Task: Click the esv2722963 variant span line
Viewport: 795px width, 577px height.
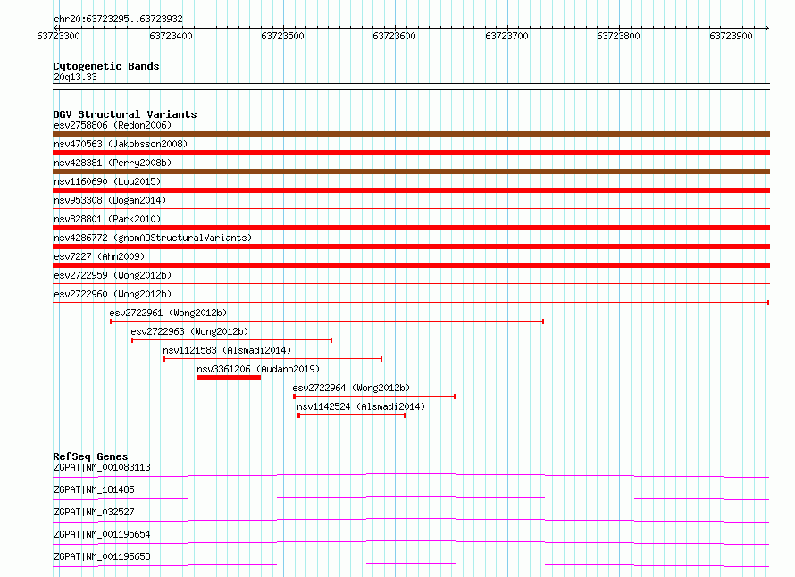Action: (231, 340)
